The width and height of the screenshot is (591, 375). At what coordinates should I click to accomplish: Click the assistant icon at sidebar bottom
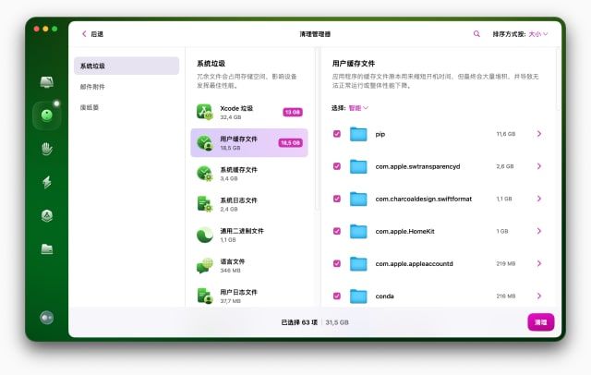pos(47,317)
